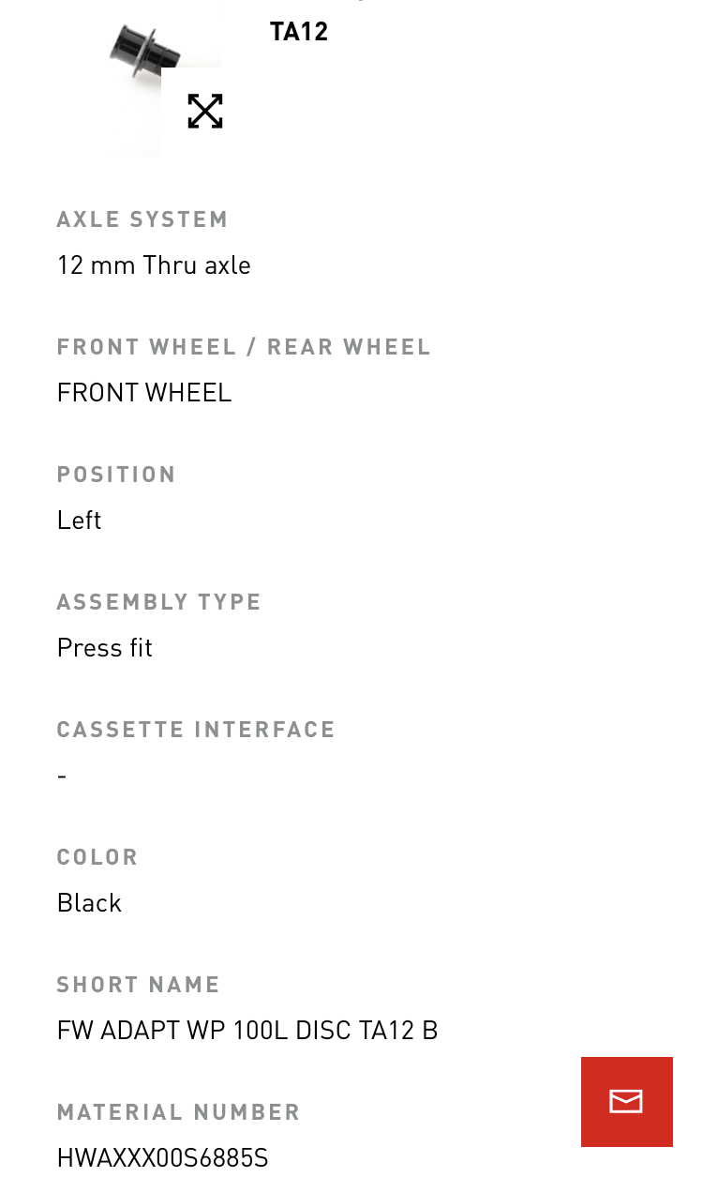
Task: Select the Left position value
Action: (x=79, y=521)
